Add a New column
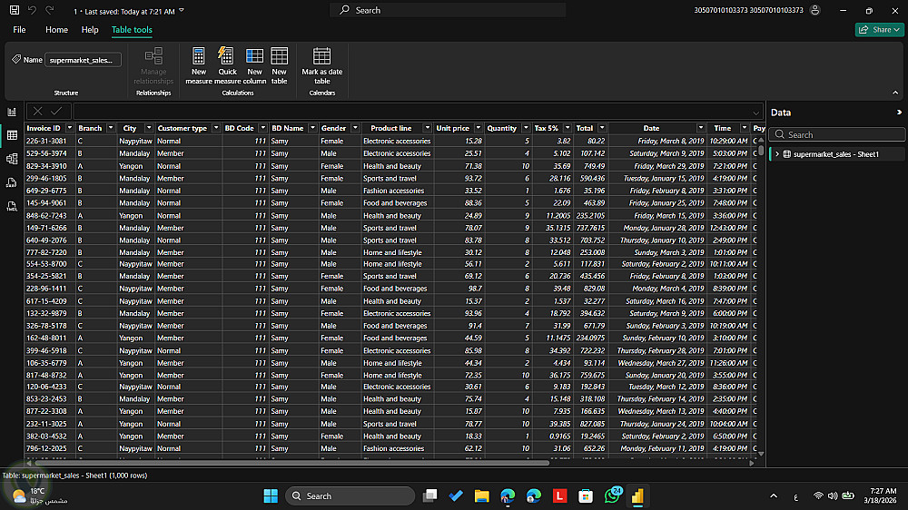 (254, 57)
